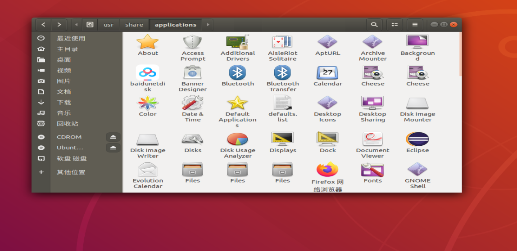Select Desktop Sharing icon
The image size is (517, 251).
tap(372, 103)
